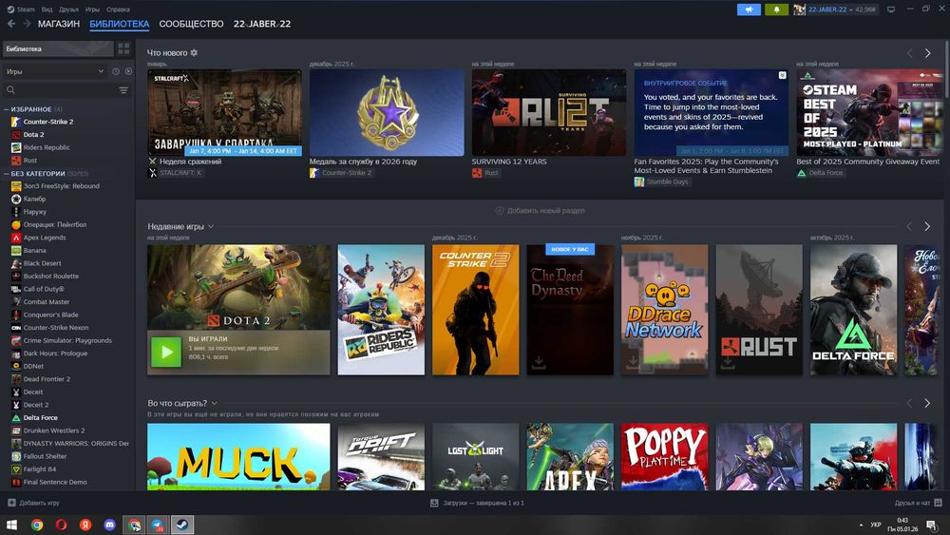This screenshot has width=950, height=535.
Task: Switch the УКР keyboard language indicator
Action: (876, 525)
